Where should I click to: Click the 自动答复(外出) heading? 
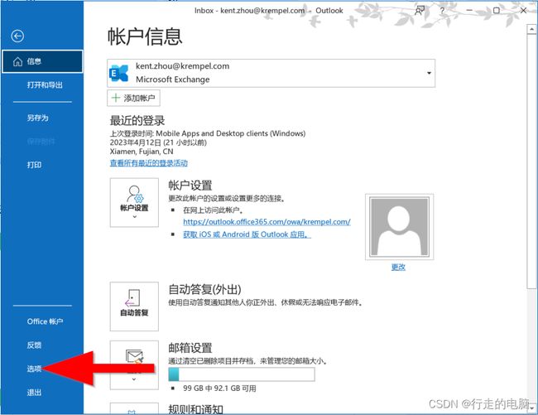pos(204,289)
